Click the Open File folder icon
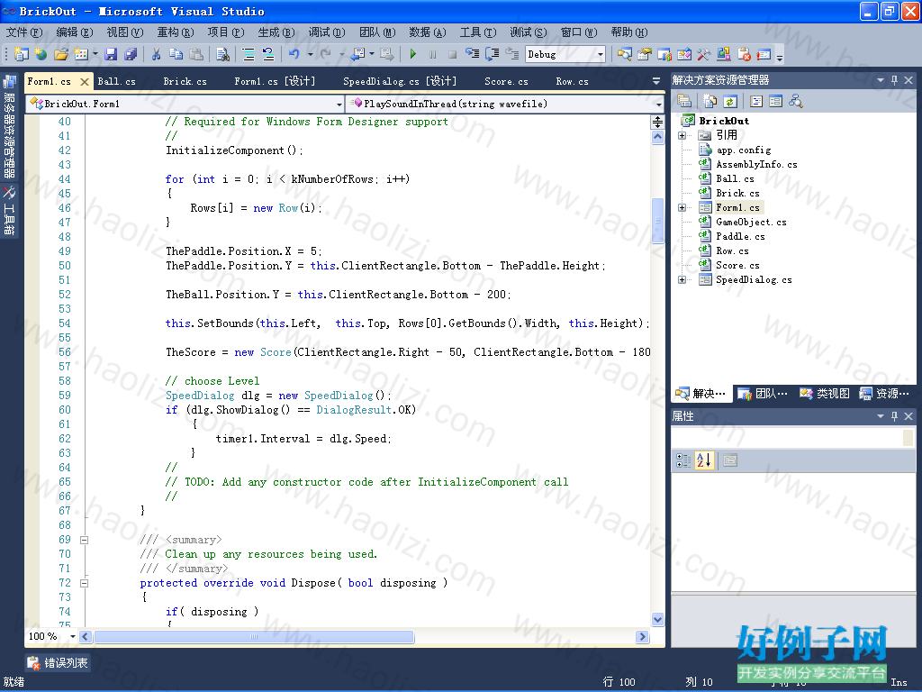922x692 pixels. pos(60,54)
